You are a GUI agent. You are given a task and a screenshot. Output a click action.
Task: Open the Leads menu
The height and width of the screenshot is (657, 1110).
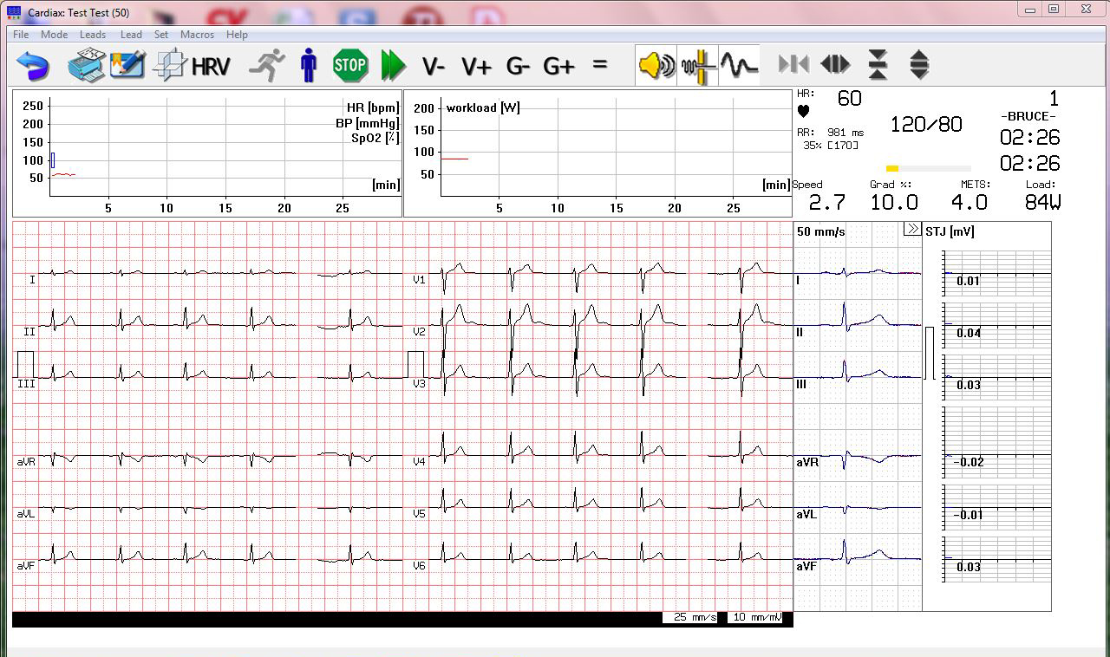click(93, 35)
